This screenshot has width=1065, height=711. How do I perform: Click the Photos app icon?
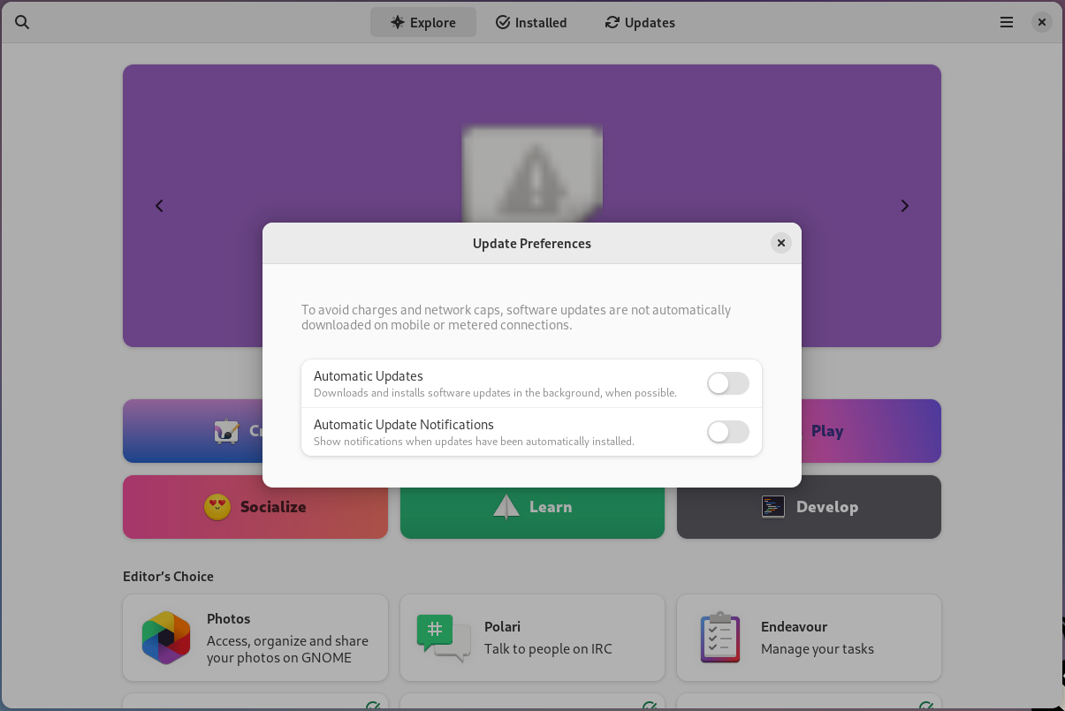tap(166, 638)
